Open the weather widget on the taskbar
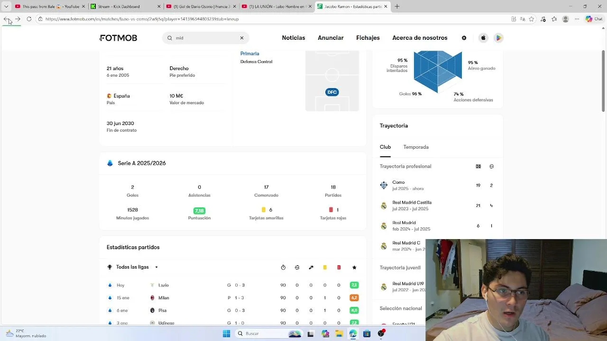607x341 pixels. pos(26,333)
